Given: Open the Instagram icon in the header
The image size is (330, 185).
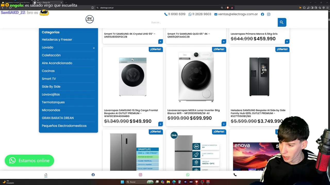Looking at the screenshot, I should click(269, 14).
